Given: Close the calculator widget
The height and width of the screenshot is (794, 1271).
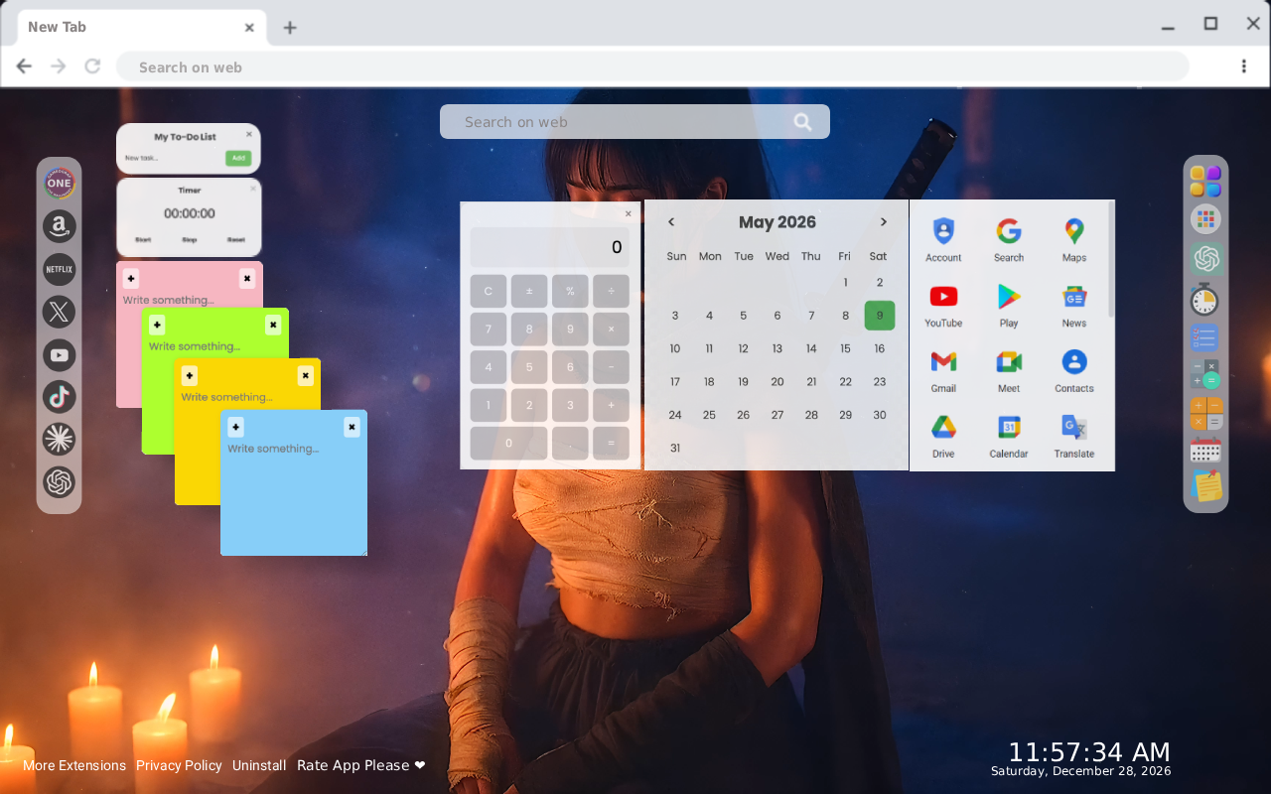Looking at the screenshot, I should pos(628,213).
